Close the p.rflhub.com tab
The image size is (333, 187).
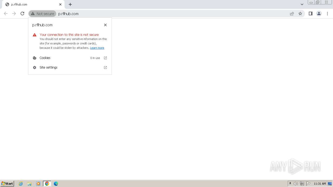tap(60, 4)
